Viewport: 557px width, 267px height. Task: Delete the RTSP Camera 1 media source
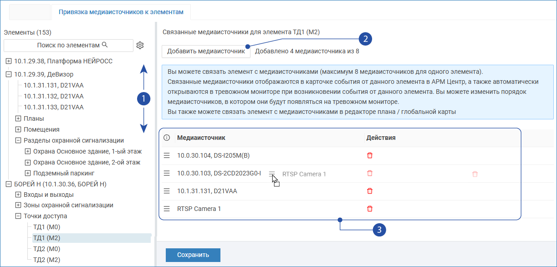click(369, 209)
